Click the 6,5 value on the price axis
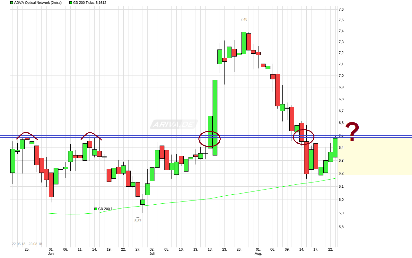This screenshot has width=412, height=258. point(341,135)
